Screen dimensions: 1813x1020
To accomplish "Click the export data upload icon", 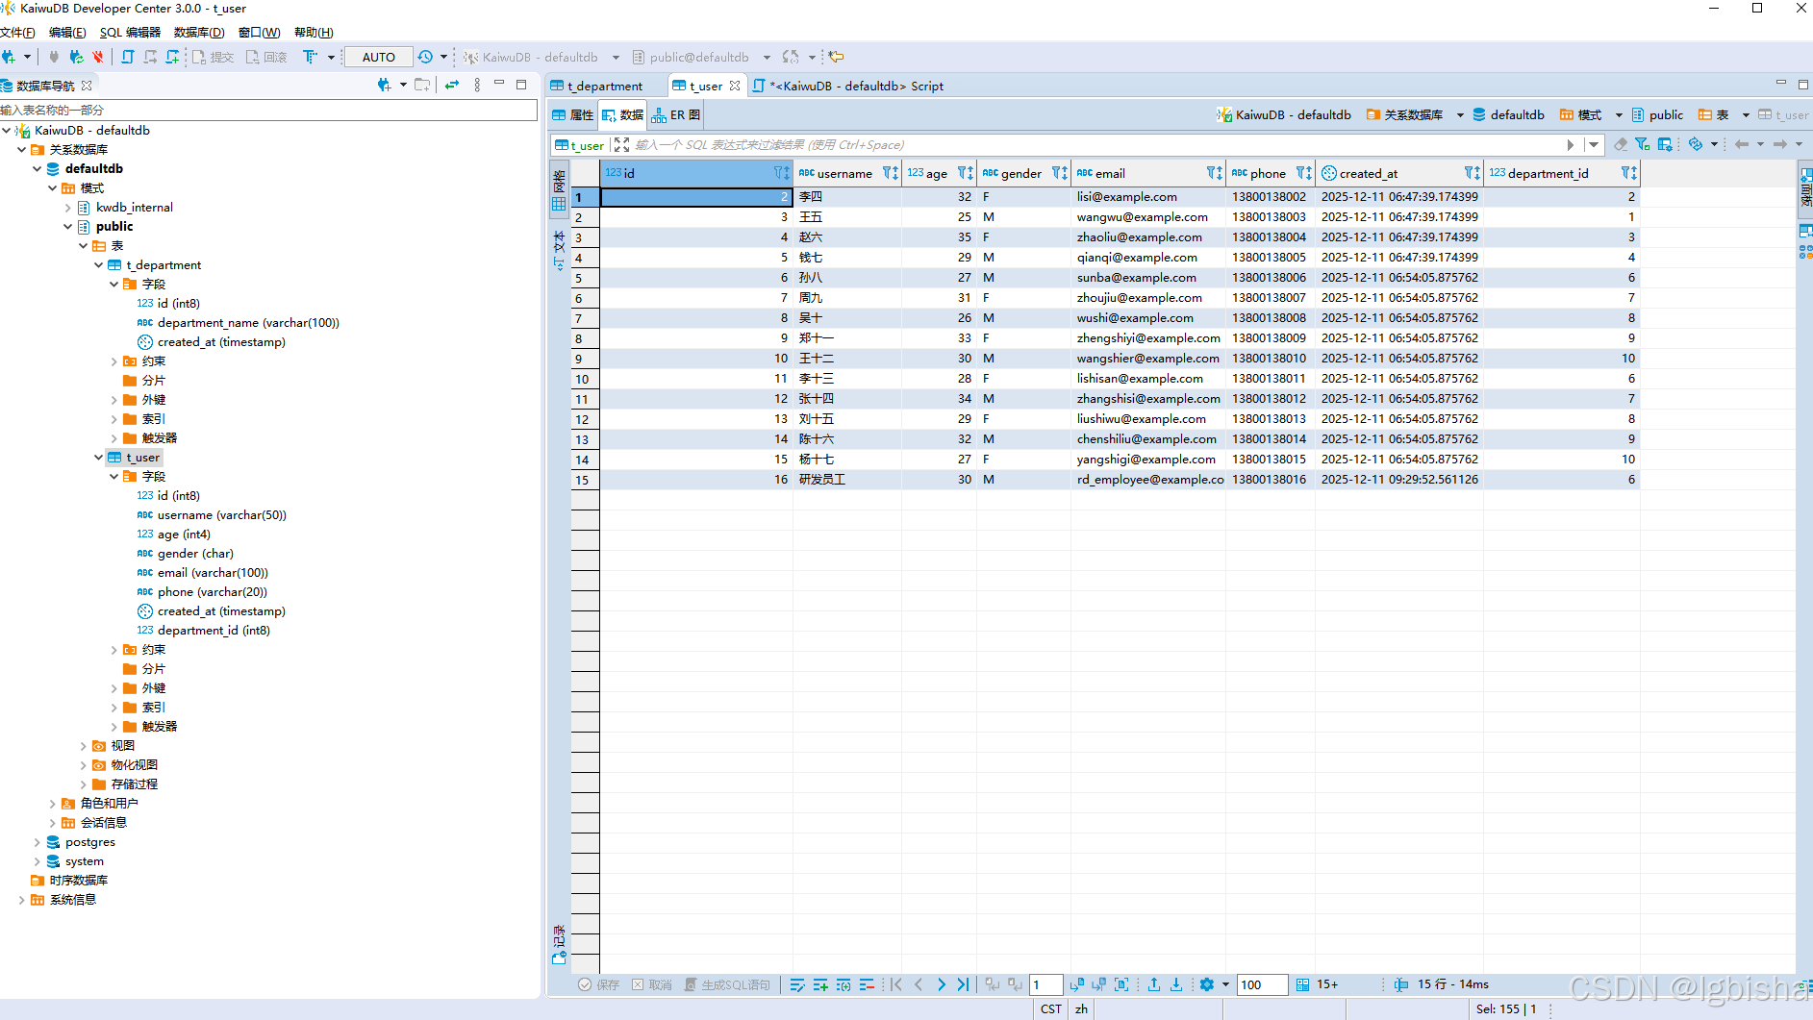I will [1154, 984].
